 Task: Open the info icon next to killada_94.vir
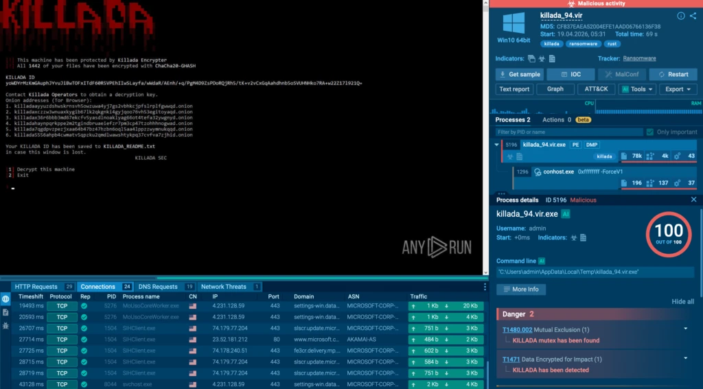681,16
